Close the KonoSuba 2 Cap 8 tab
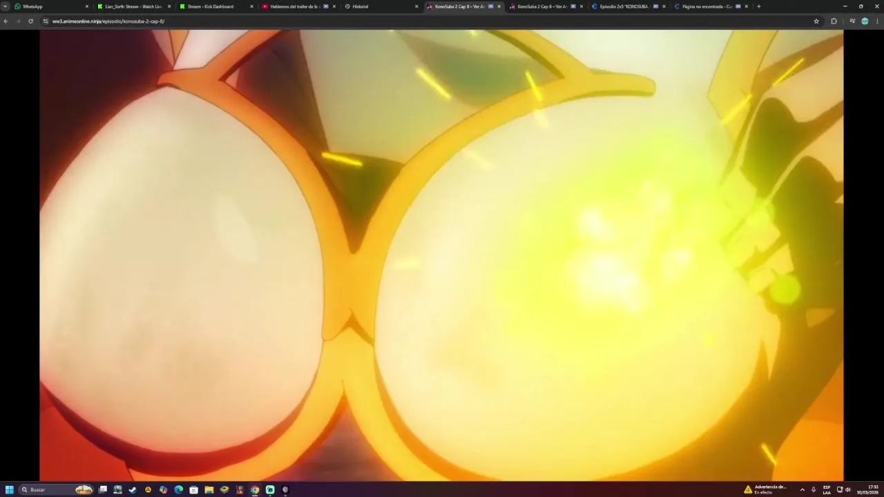The height and width of the screenshot is (497, 884). [499, 6]
